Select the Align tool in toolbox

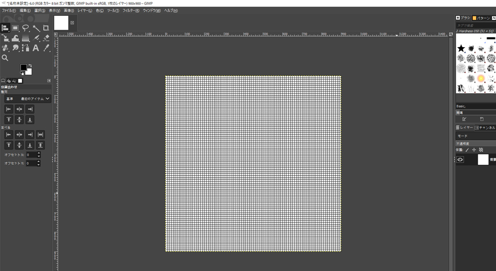(5, 28)
